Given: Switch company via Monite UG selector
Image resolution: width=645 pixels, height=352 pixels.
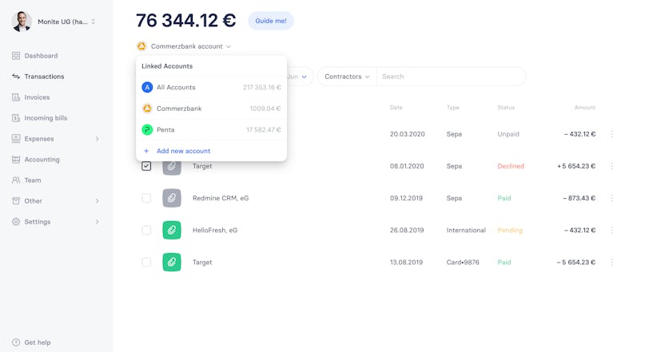Looking at the screenshot, I should tap(66, 22).
